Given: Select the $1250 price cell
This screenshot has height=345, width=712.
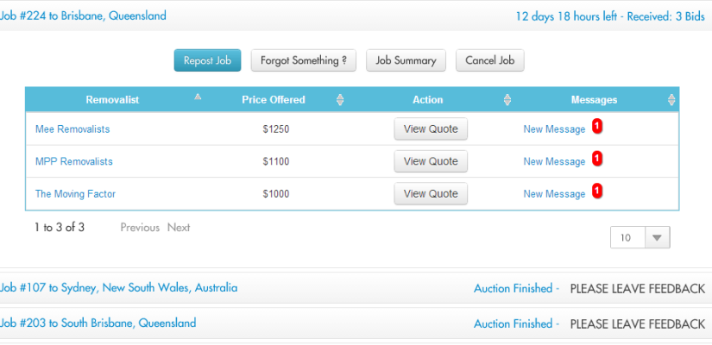Looking at the screenshot, I should 275,129.
